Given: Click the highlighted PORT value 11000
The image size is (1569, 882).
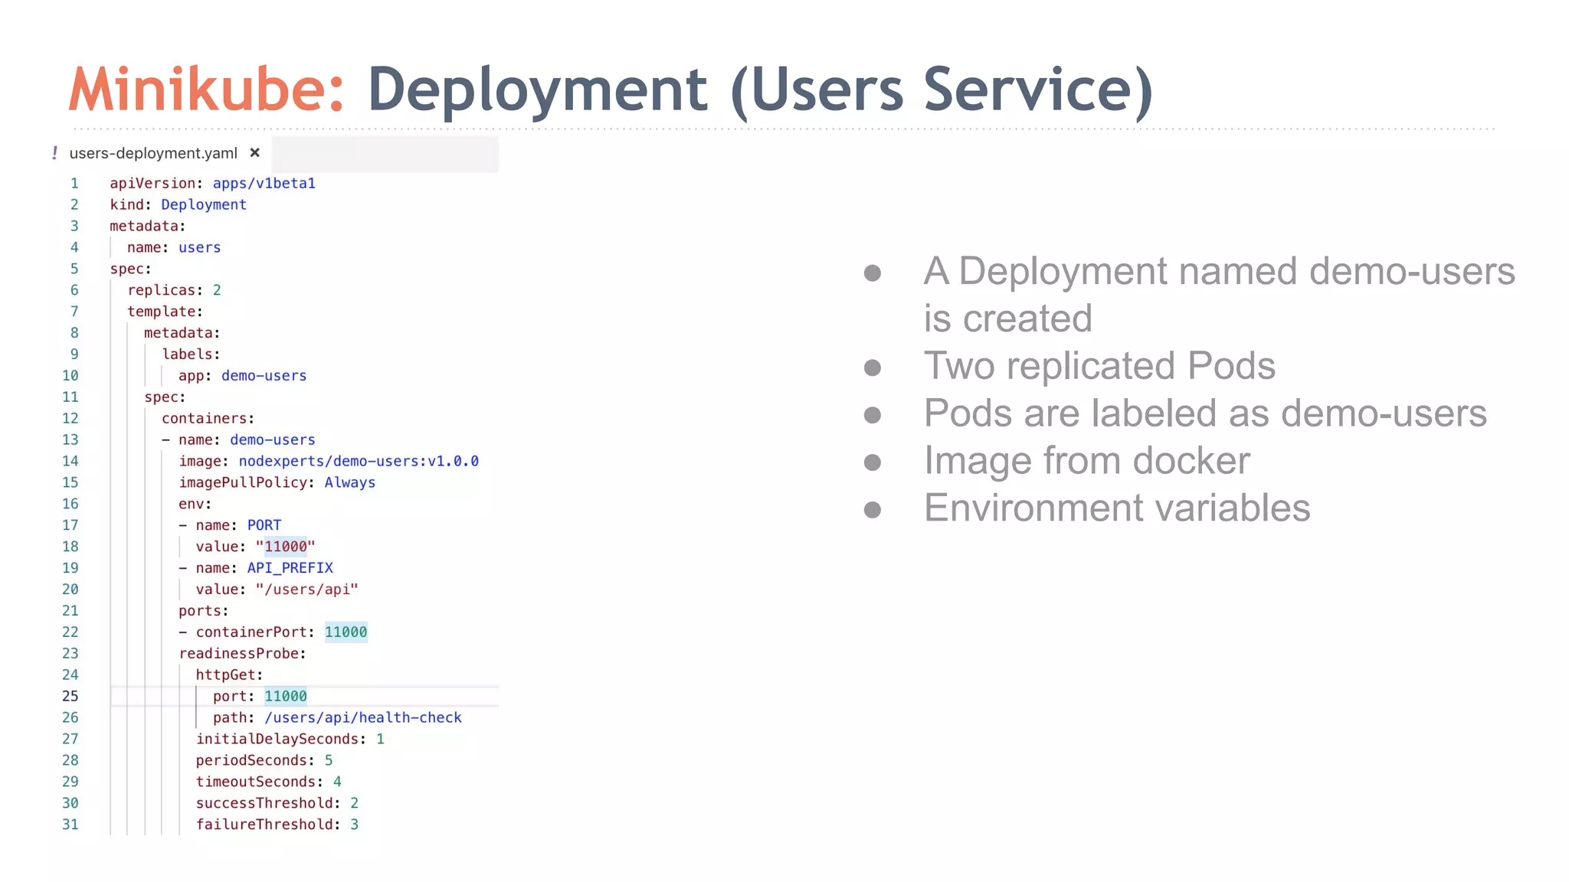Looking at the screenshot, I should tap(285, 547).
